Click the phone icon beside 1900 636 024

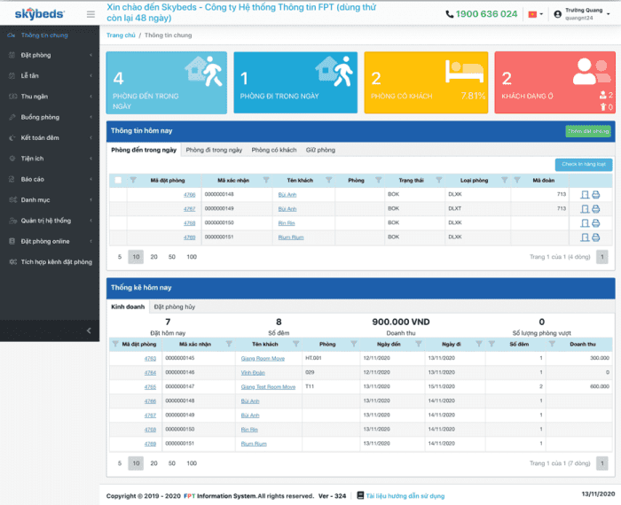[450, 14]
